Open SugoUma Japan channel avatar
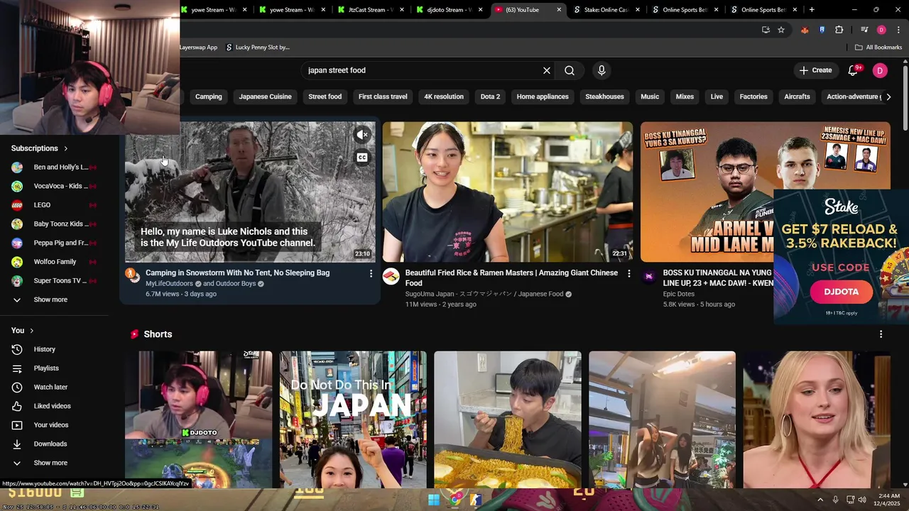The width and height of the screenshot is (909, 511). point(391,276)
